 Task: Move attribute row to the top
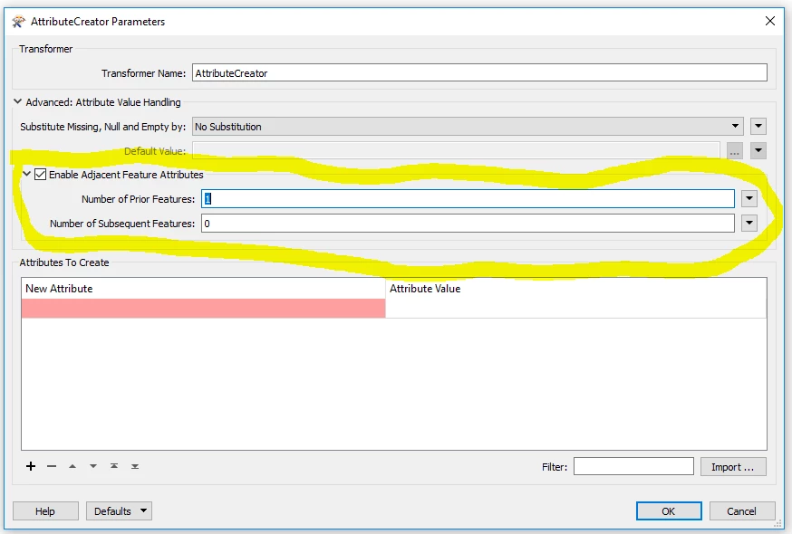[x=114, y=466]
